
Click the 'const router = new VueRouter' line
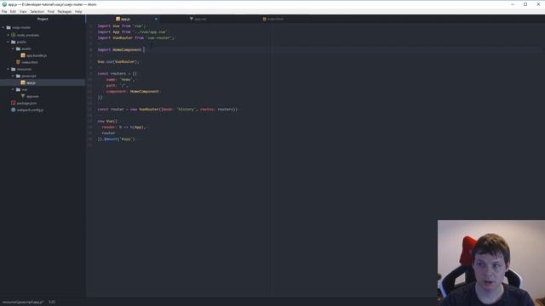click(x=168, y=109)
